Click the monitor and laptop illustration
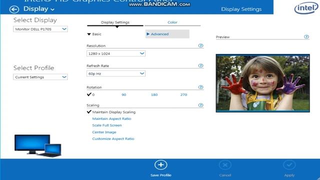Image resolution: width=320 pixels, height=180 pixels. click(x=38, y=145)
